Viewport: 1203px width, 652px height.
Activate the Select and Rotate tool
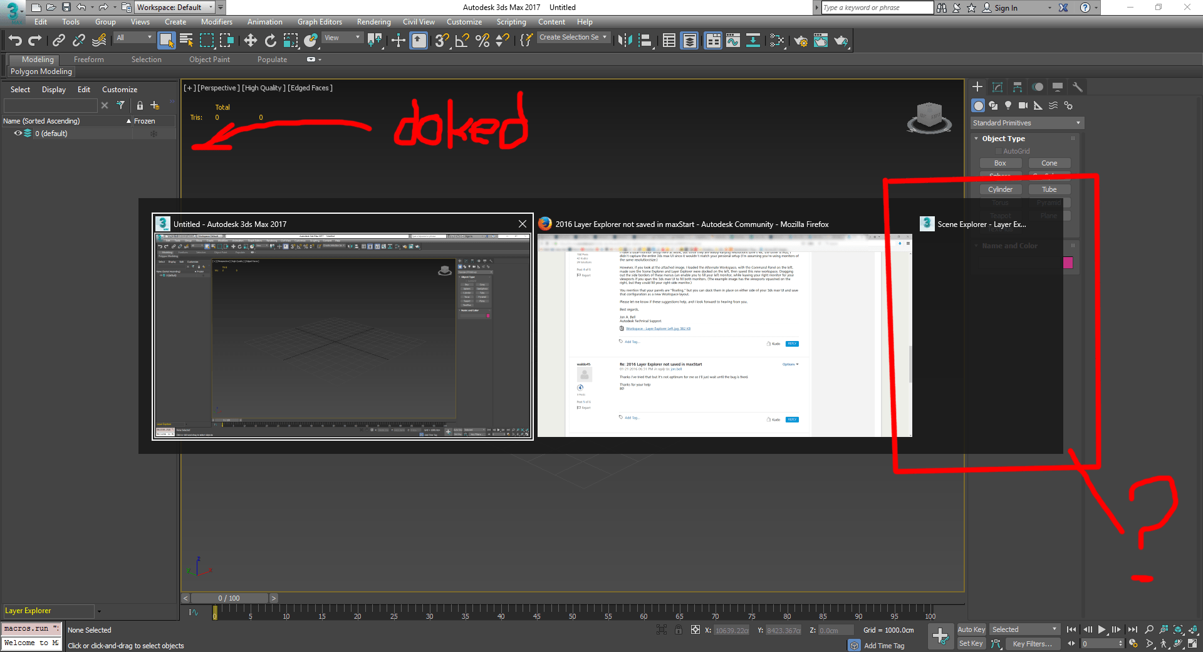point(271,41)
